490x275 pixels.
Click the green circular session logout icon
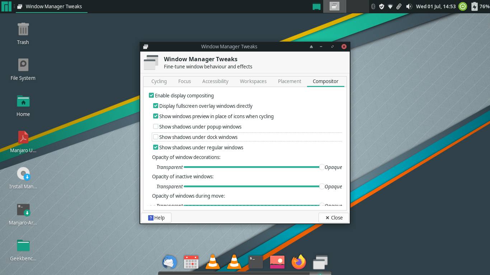pyautogui.click(x=463, y=6)
